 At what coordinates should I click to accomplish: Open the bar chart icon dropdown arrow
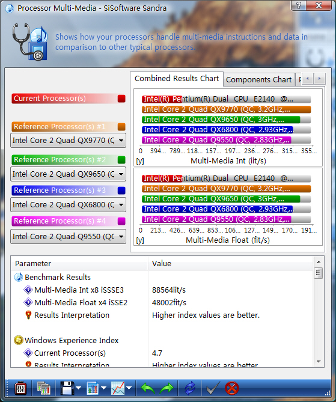[x=103, y=388]
